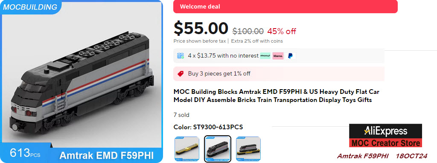437x163 pixels.
Task: Select the Amtrak locomotive color thumbnail
Action: click(217, 148)
